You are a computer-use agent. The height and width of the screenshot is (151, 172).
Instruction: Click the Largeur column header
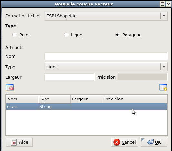86,99
